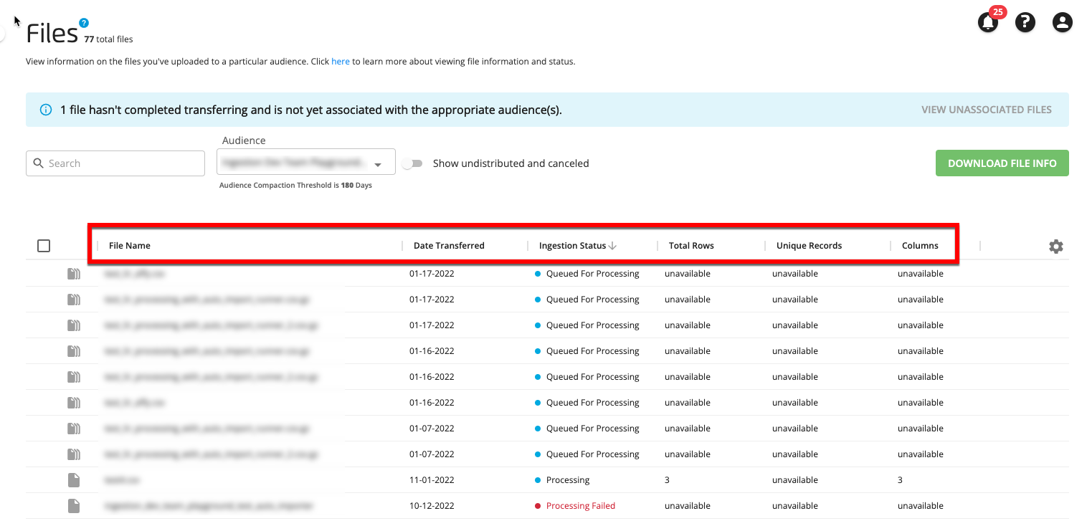The width and height of the screenshot is (1087, 521).
Task: Click the small blue help icon beside Files title
Action: (84, 24)
